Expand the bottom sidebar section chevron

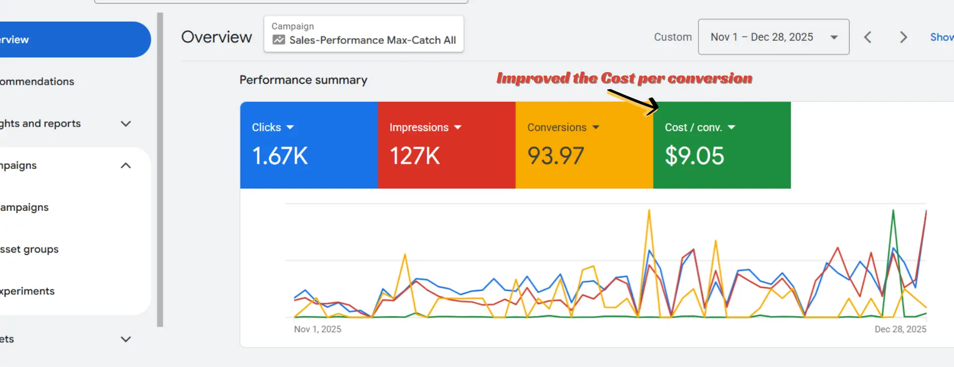(x=126, y=339)
